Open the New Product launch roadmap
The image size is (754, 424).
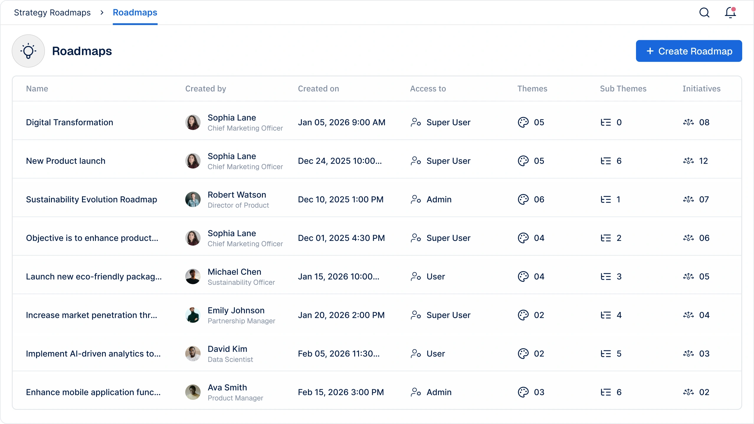click(65, 161)
